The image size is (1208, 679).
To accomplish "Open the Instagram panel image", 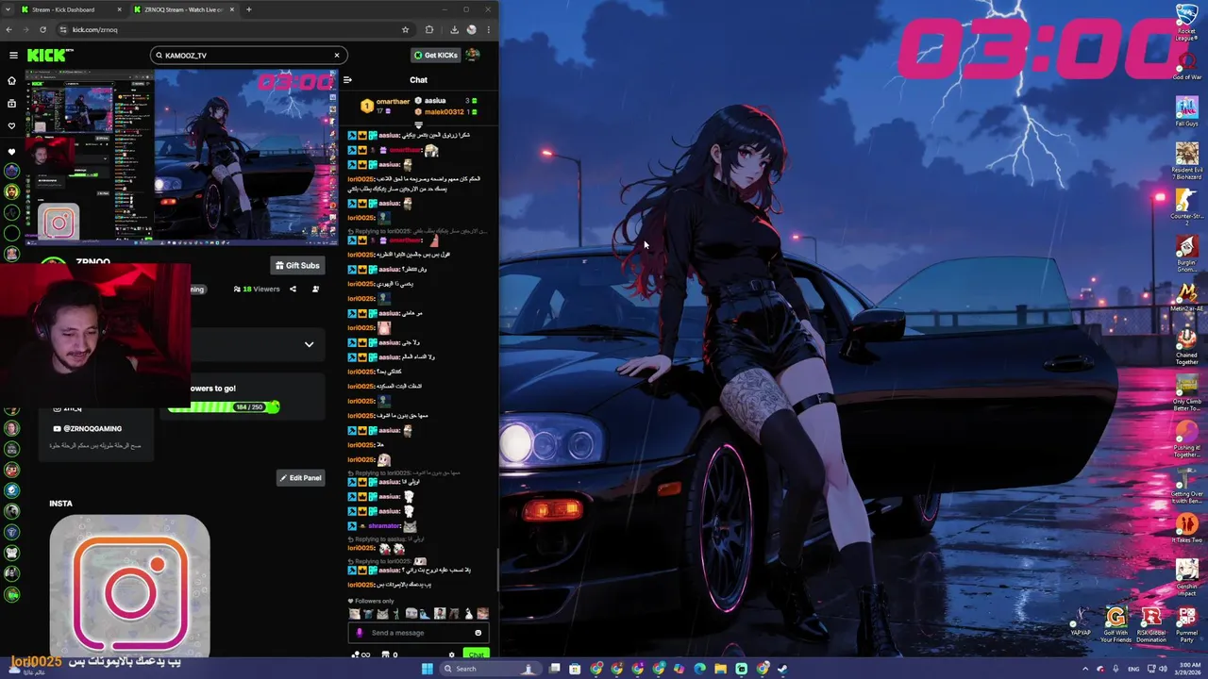I will pyautogui.click(x=130, y=585).
